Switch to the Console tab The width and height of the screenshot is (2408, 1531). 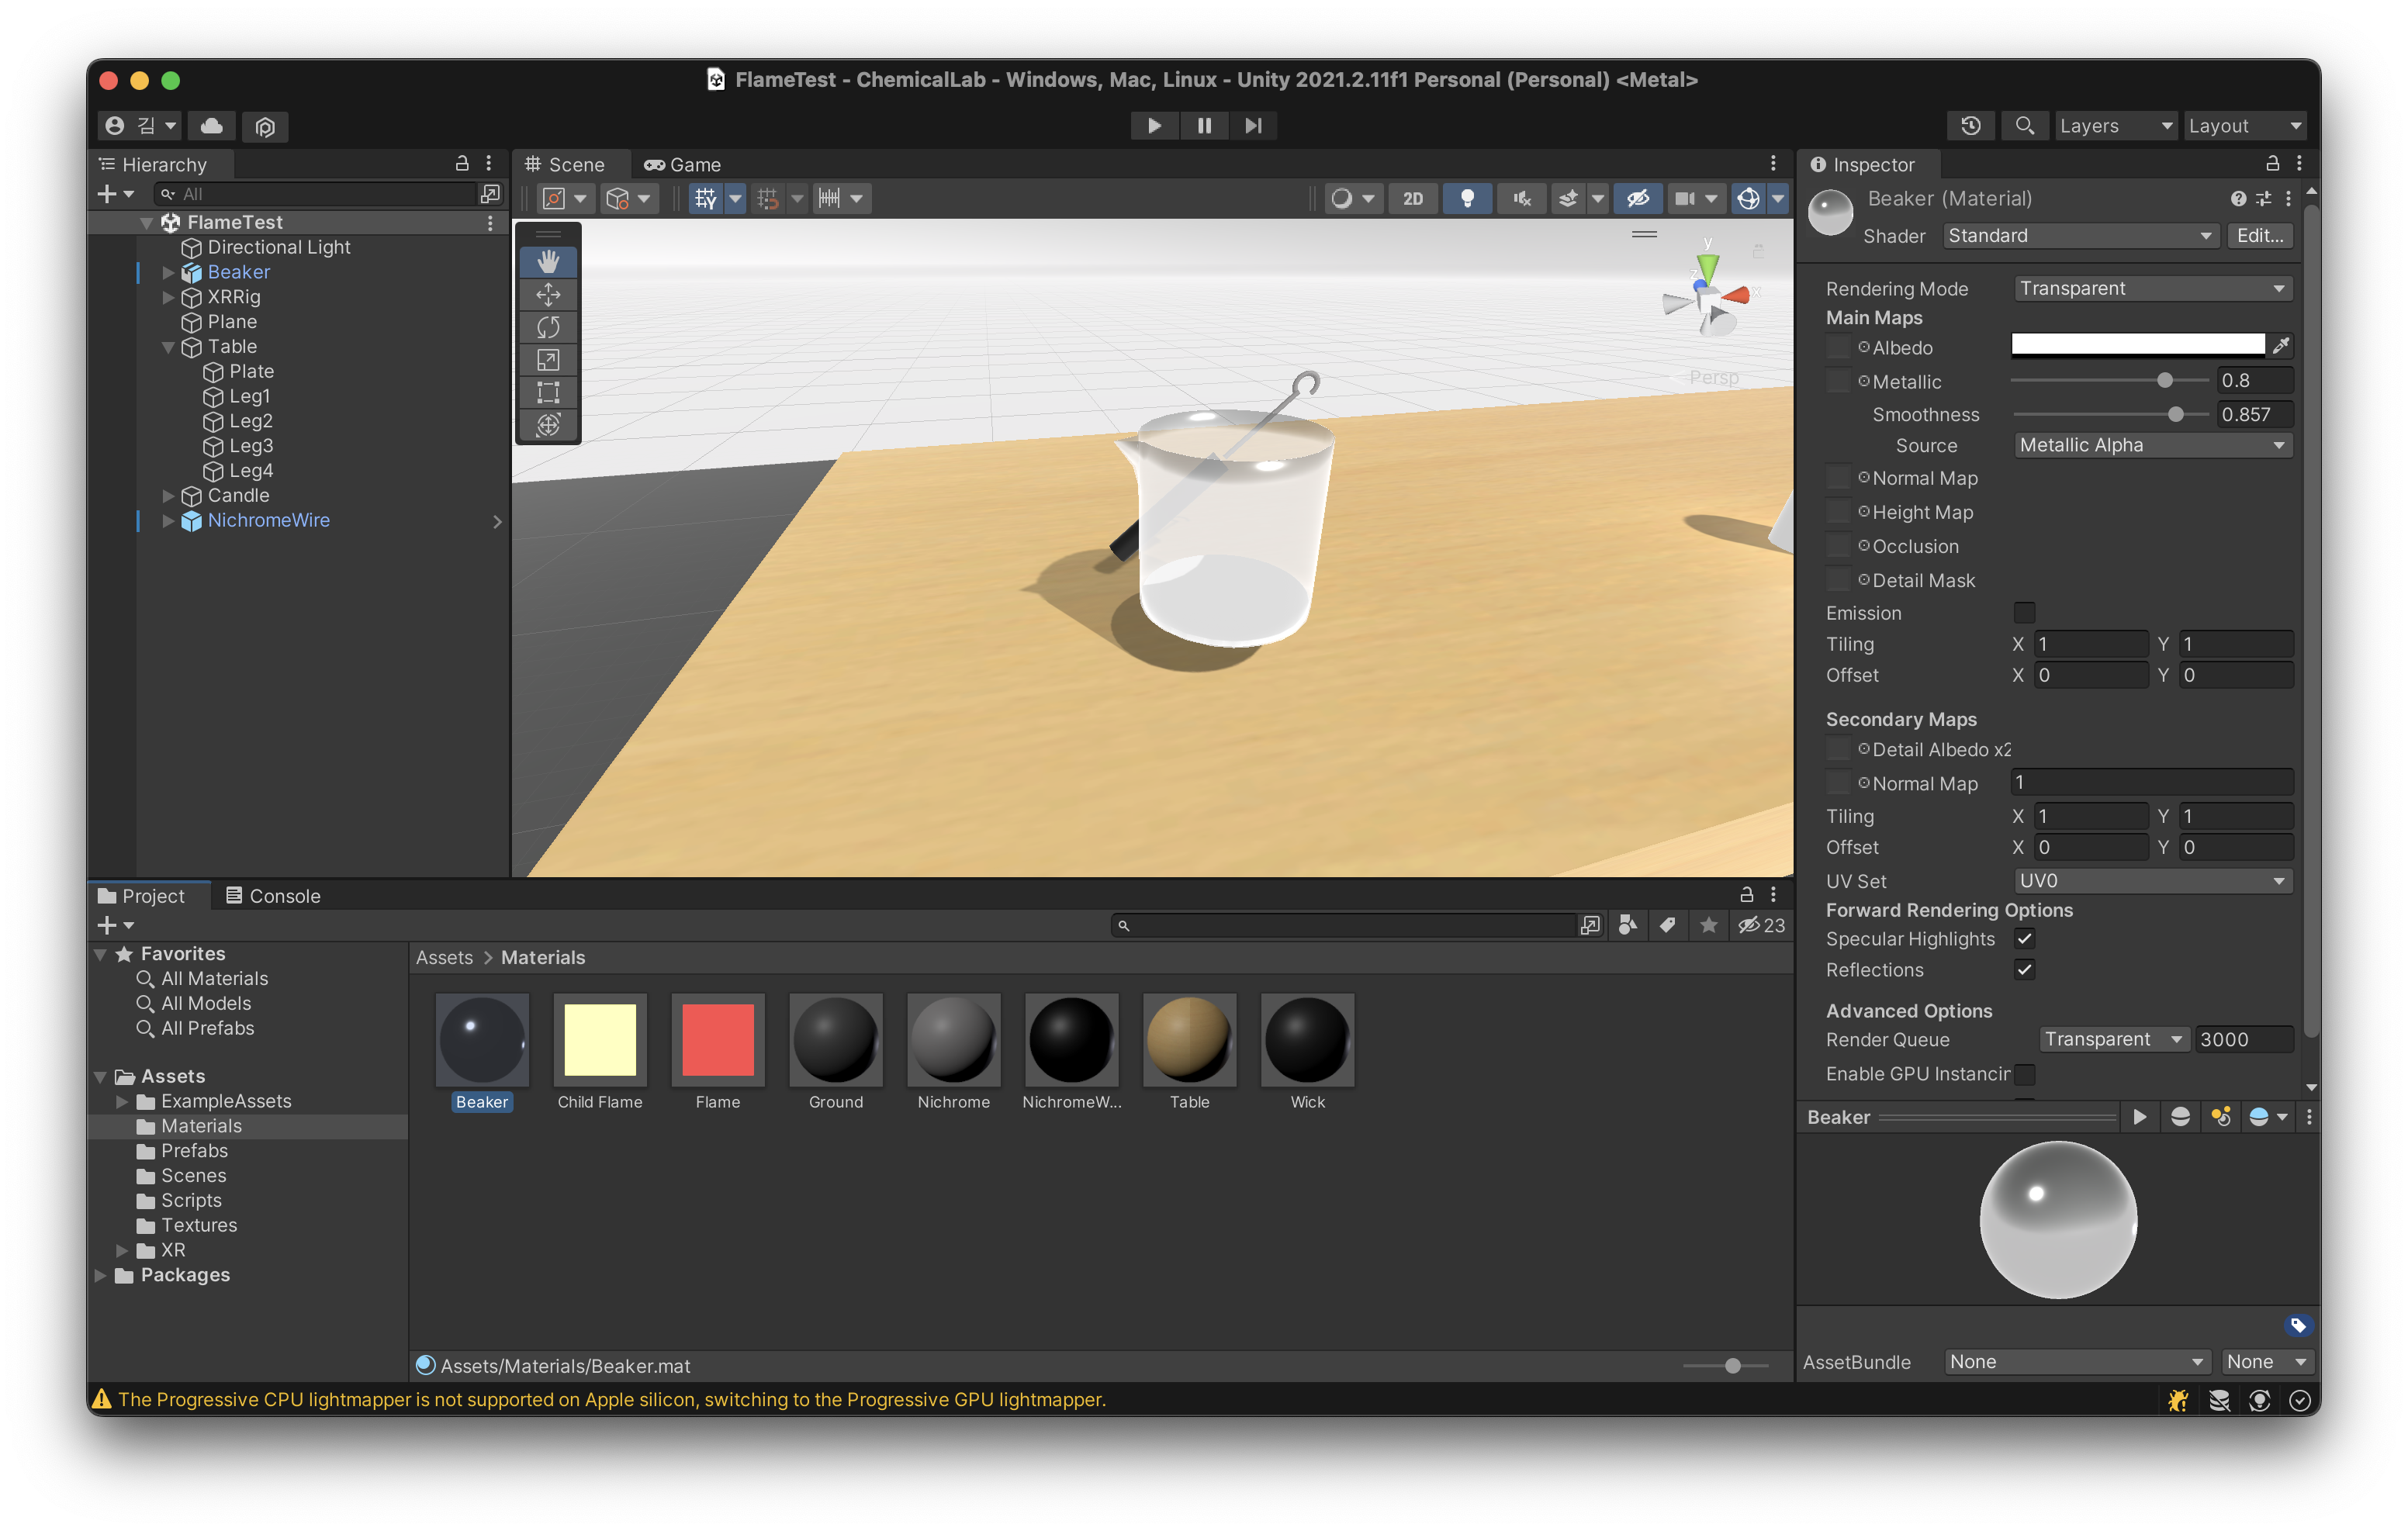[x=273, y=896]
